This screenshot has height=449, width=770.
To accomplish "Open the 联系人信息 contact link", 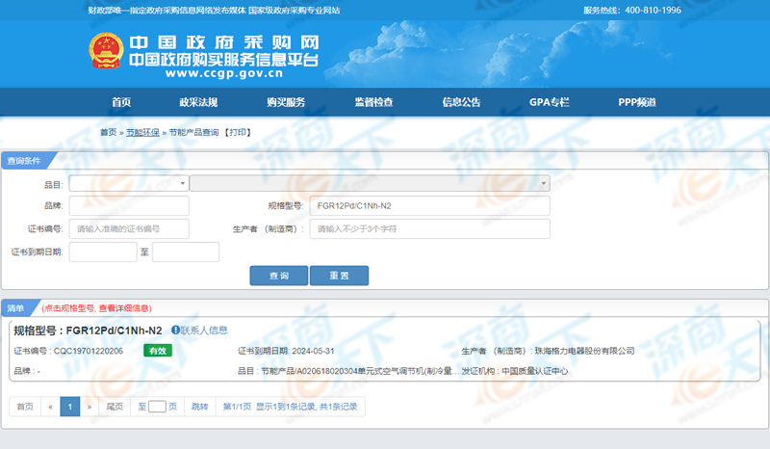I will tap(204, 330).
